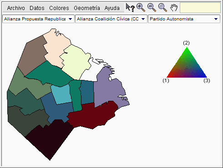Click the plain magnifier zoom-reset icon

tap(162, 8)
